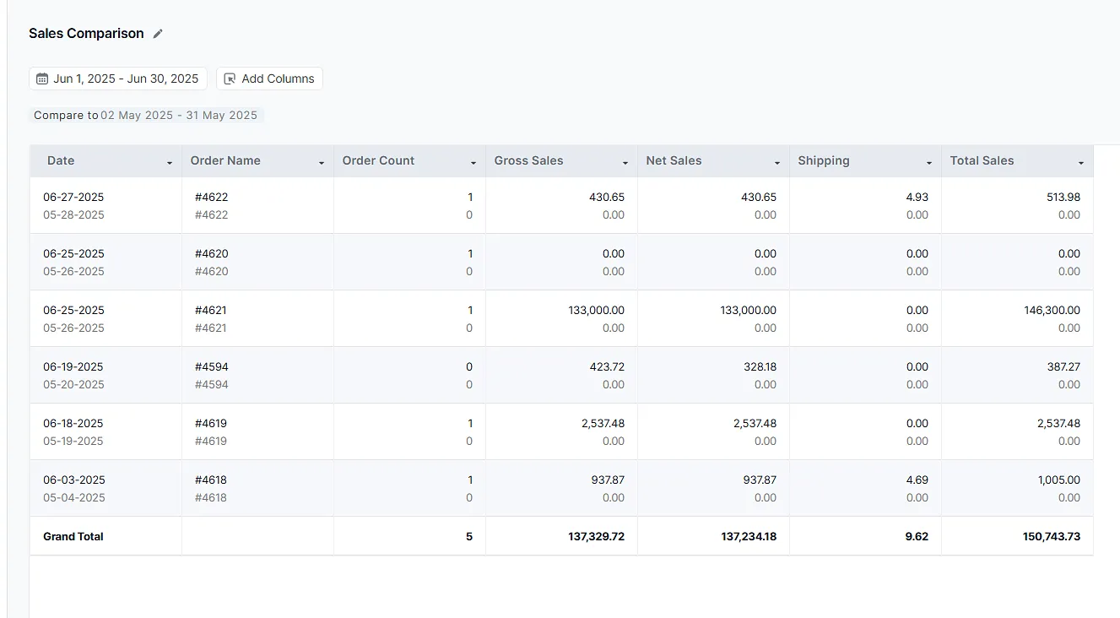The height and width of the screenshot is (618, 1120).
Task: Click the grand total 9.62 shipping
Action: 917,536
